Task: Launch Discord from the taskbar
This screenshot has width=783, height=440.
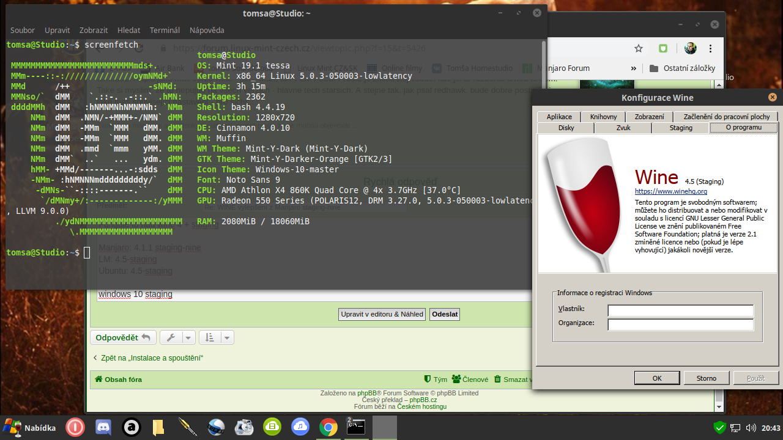Action: [103, 427]
